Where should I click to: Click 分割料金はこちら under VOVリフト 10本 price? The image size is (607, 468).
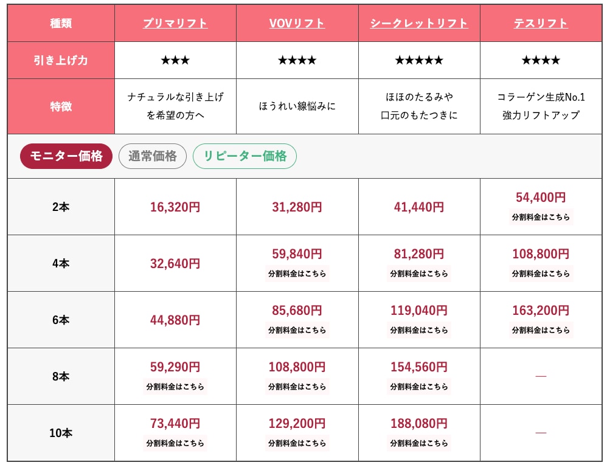point(297,443)
